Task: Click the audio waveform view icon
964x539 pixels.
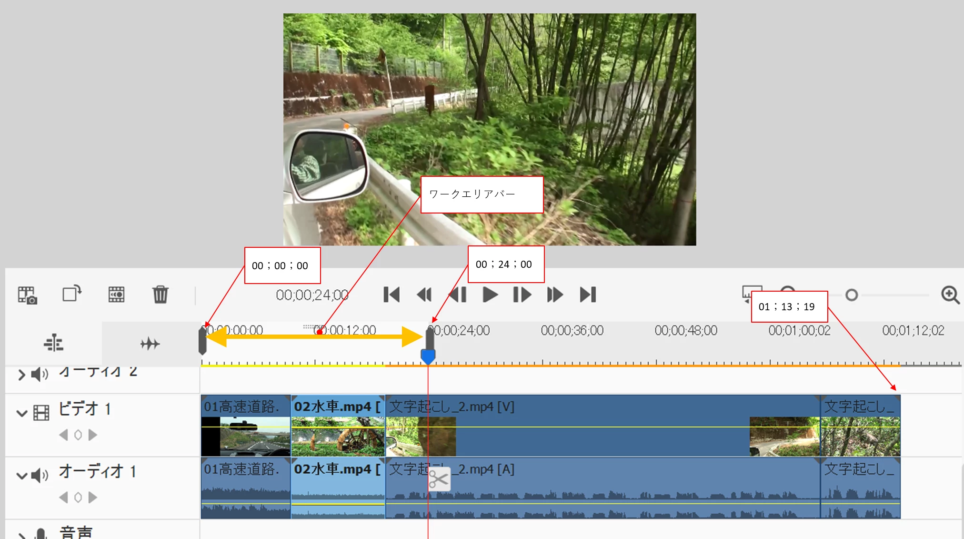Action: coord(150,343)
